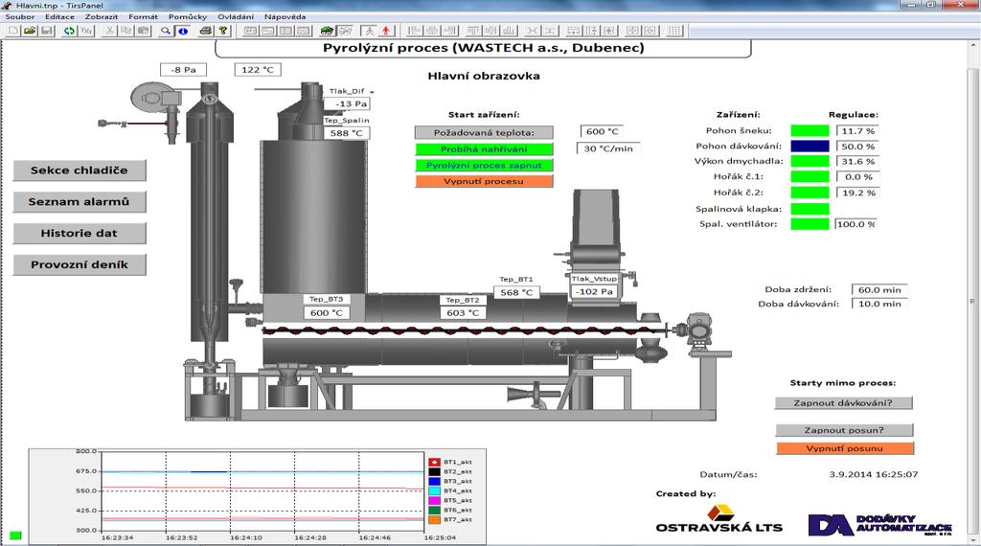Open the Editace menu

(x=59, y=17)
